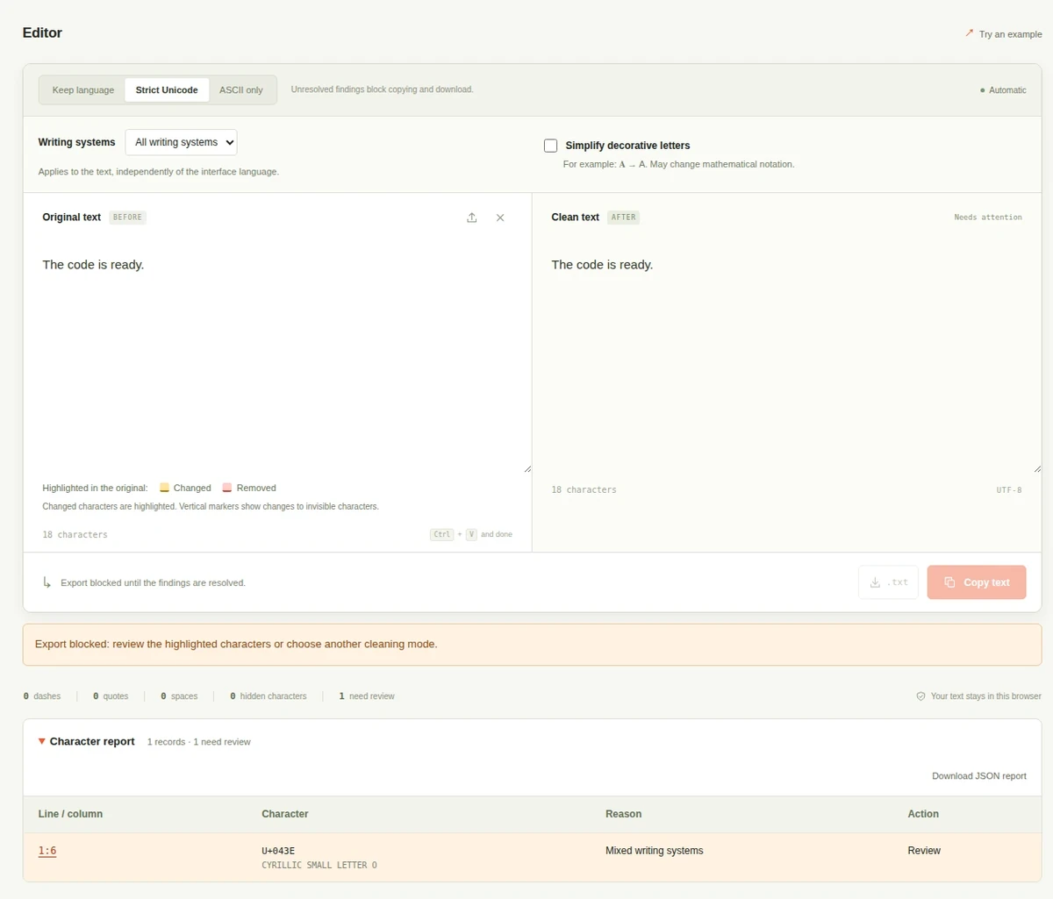The image size is (1053, 899).
Task: Click the Copy text button
Action: coord(977,582)
